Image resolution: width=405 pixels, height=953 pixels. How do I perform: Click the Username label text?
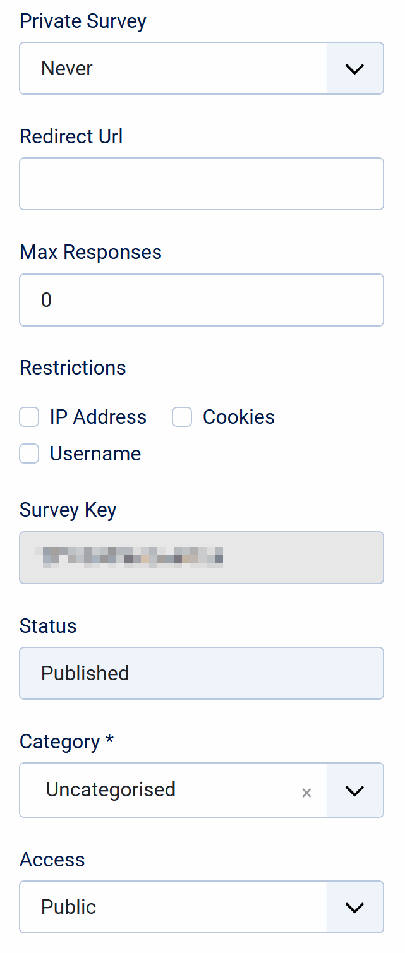click(95, 454)
